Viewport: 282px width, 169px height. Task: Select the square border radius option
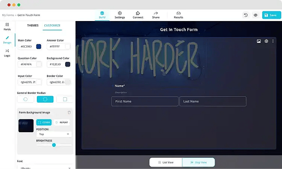[x=65, y=99]
